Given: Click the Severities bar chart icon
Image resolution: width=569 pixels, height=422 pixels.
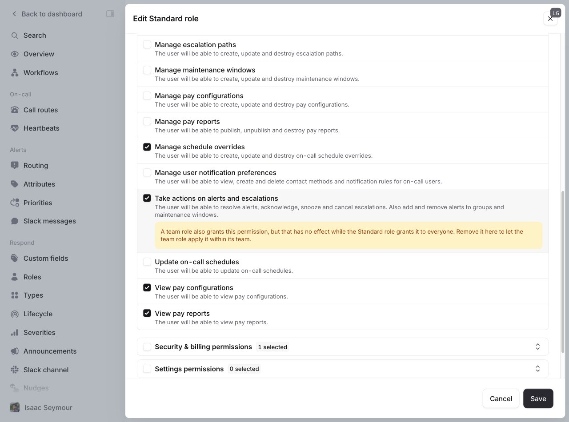Looking at the screenshot, I should coord(15,333).
